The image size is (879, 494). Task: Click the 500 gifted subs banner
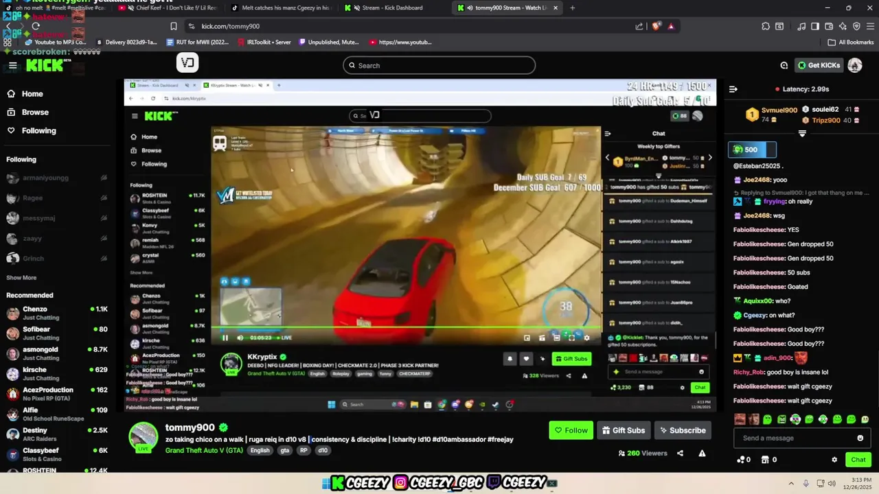click(752, 150)
